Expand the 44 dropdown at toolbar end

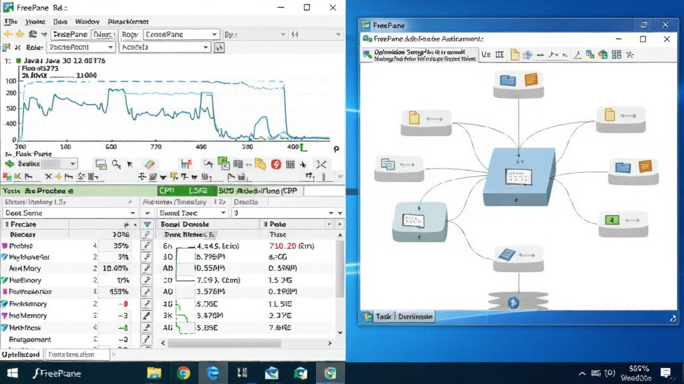click(x=315, y=34)
